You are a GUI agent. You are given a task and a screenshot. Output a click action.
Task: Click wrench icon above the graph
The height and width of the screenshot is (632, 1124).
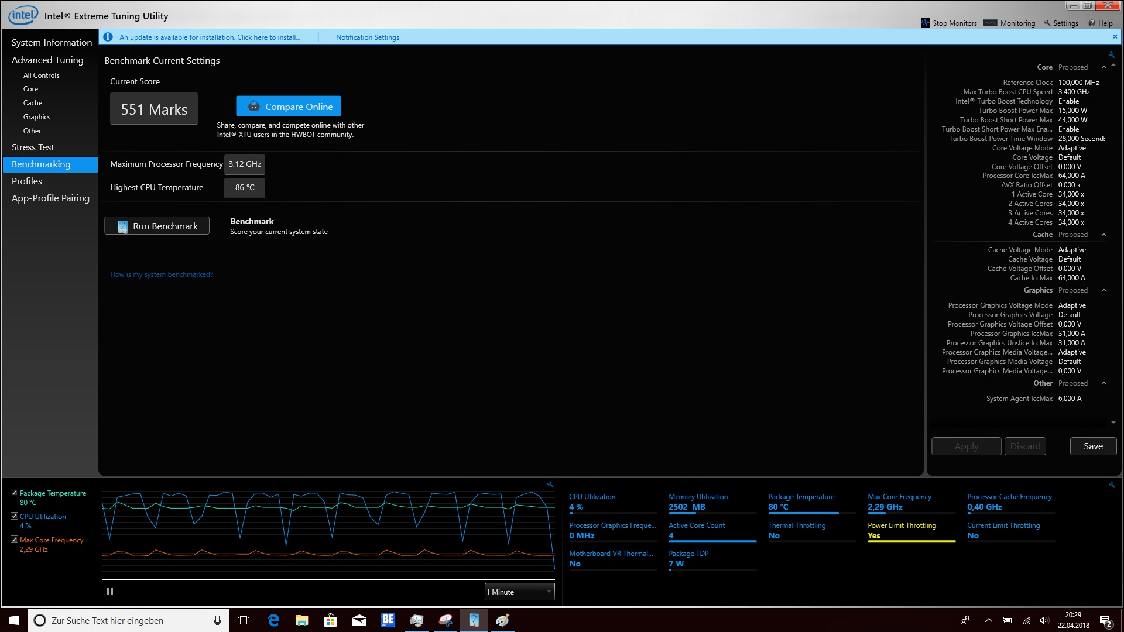click(x=550, y=485)
